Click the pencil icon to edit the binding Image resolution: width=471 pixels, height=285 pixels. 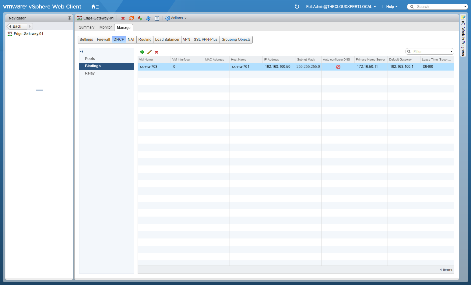[x=149, y=52]
